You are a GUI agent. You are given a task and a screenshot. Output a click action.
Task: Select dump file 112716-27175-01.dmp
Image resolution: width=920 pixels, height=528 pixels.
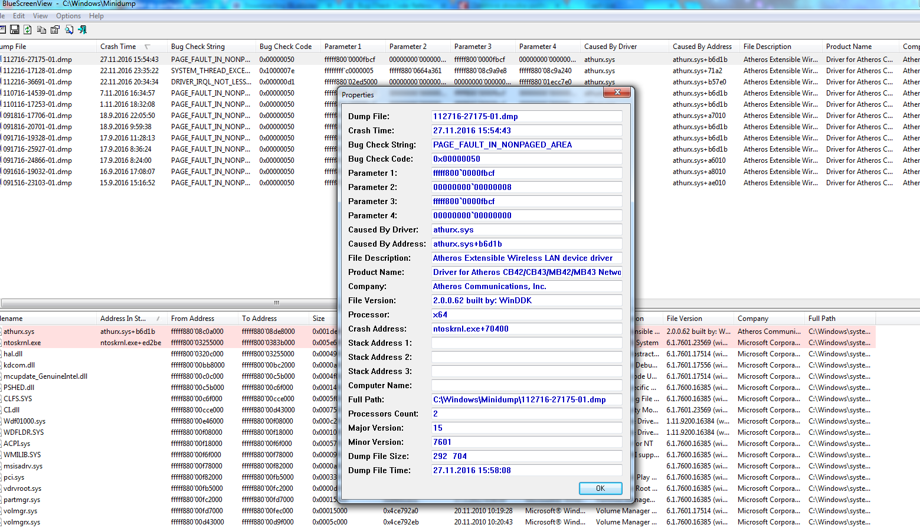[38, 60]
